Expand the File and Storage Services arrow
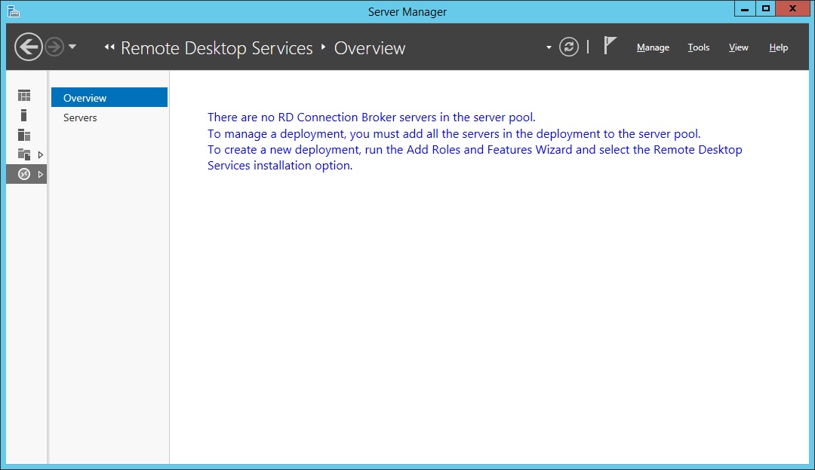The height and width of the screenshot is (470, 815). [41, 154]
